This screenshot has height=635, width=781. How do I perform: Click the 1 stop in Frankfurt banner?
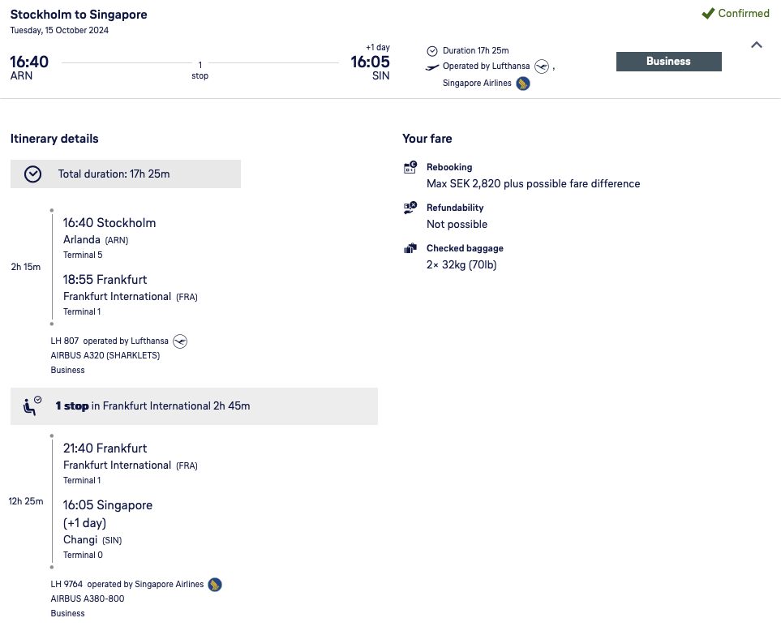194,405
